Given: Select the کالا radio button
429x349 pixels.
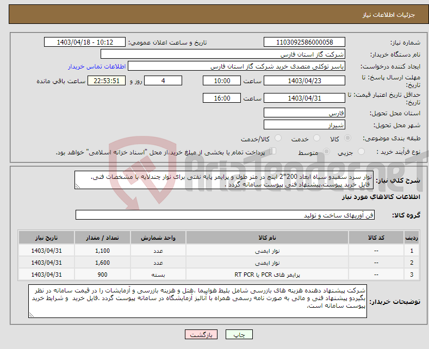Looking at the screenshot, I should coord(347,138).
